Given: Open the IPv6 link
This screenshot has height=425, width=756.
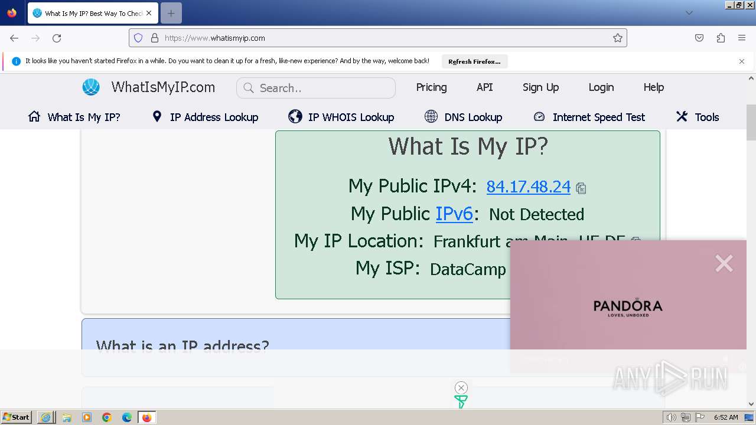Looking at the screenshot, I should 454,214.
